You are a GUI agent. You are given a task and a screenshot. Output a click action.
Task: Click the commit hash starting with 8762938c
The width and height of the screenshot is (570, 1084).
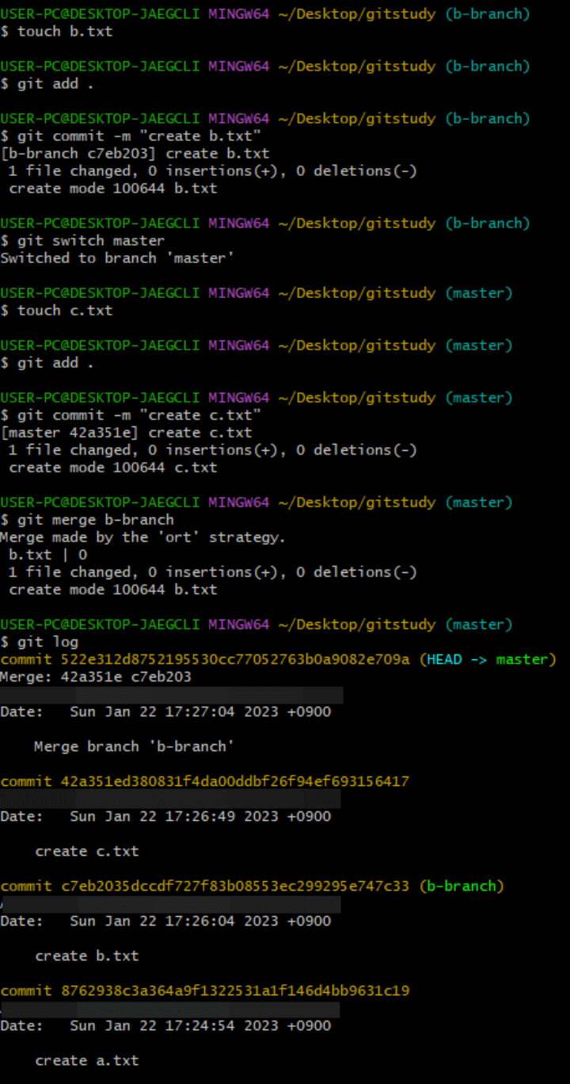click(235, 990)
